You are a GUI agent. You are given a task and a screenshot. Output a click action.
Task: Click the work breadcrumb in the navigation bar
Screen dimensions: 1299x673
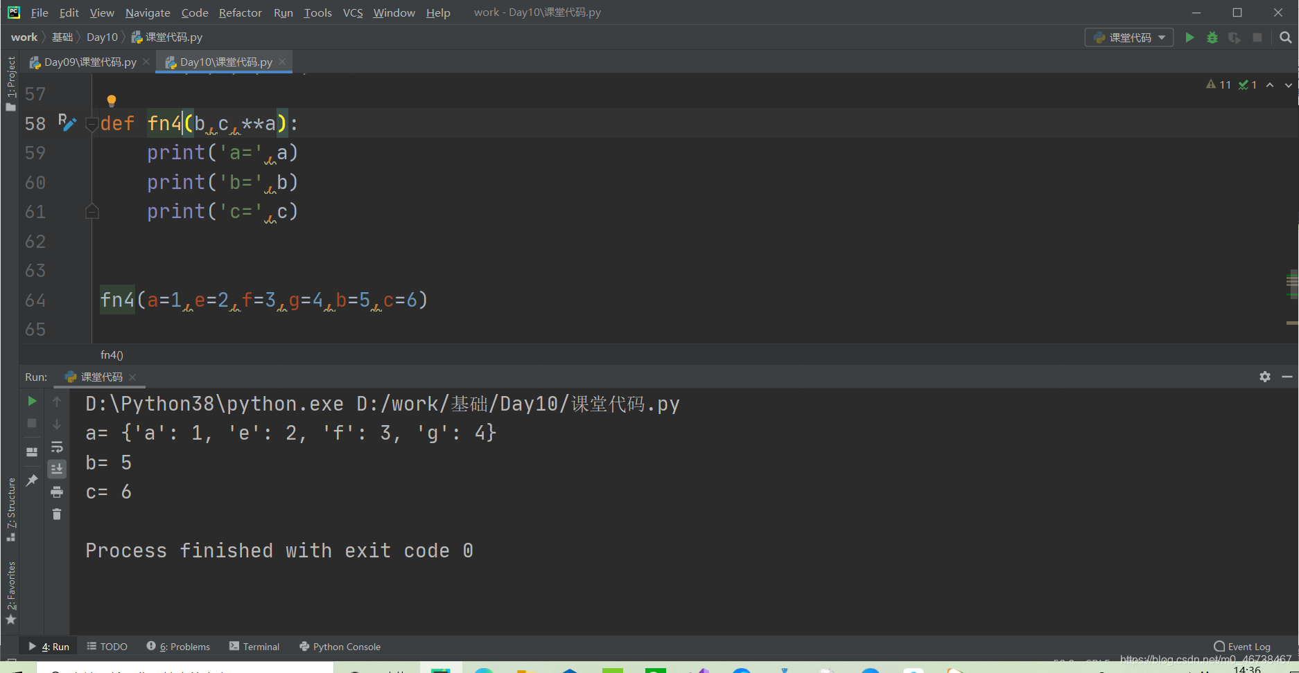(24, 37)
